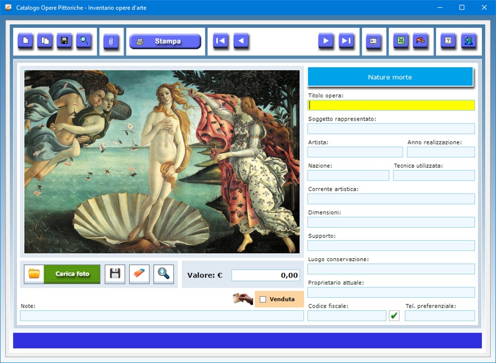496x363 pixels.
Task: Jump to the last record
Action: [x=347, y=41]
